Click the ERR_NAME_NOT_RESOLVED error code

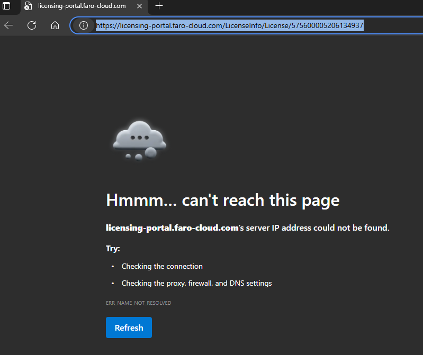[139, 303]
